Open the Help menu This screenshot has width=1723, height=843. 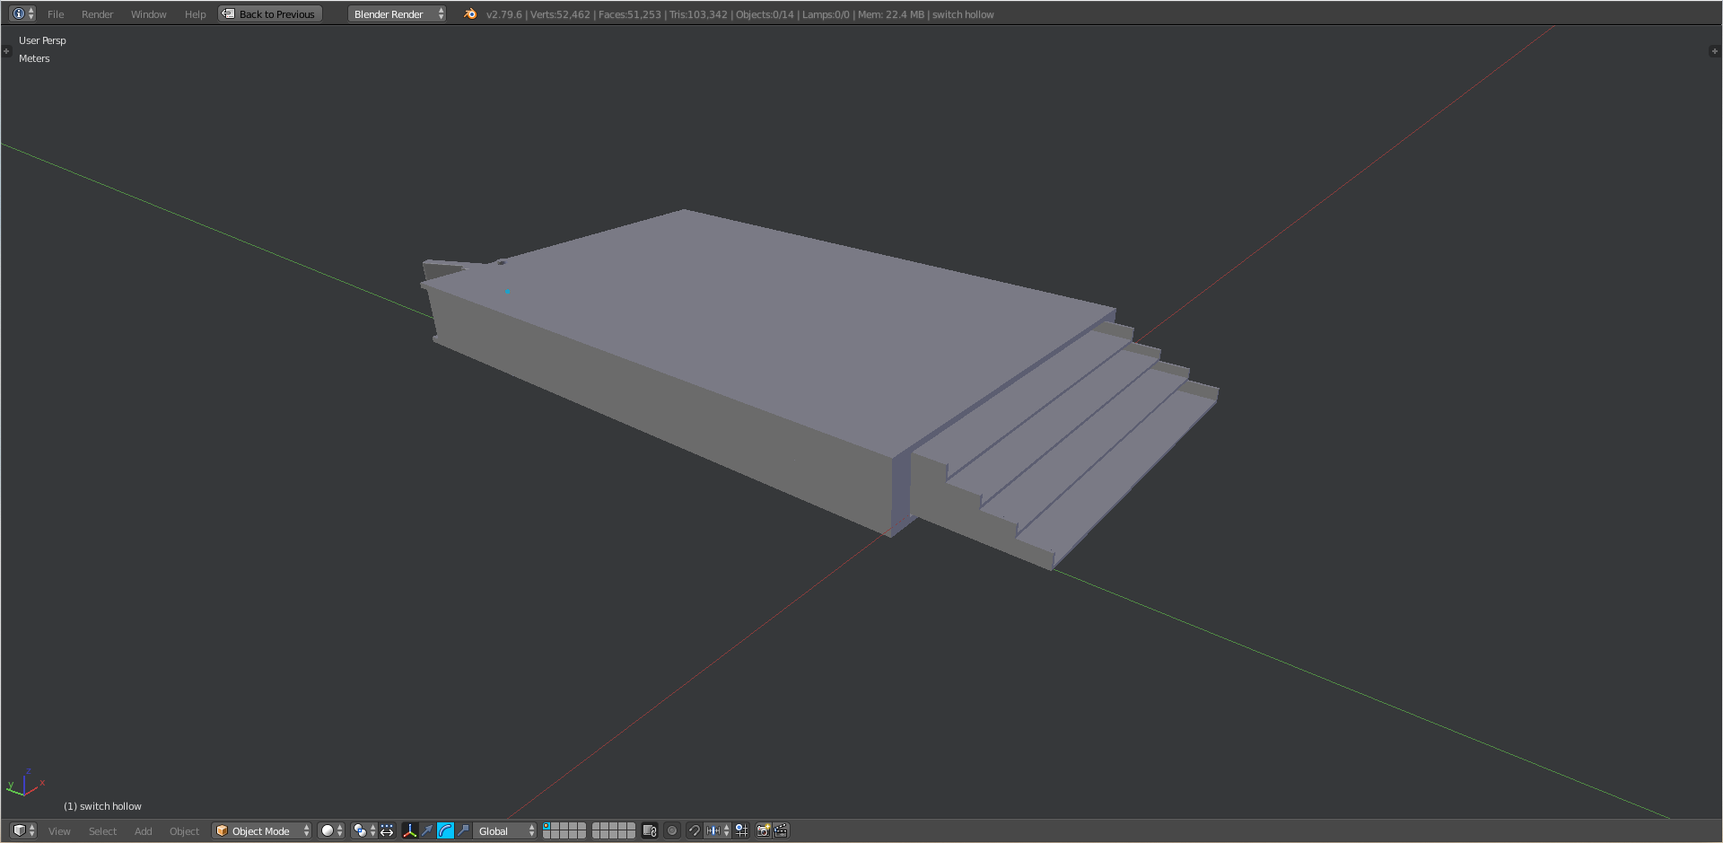pyautogui.click(x=195, y=14)
